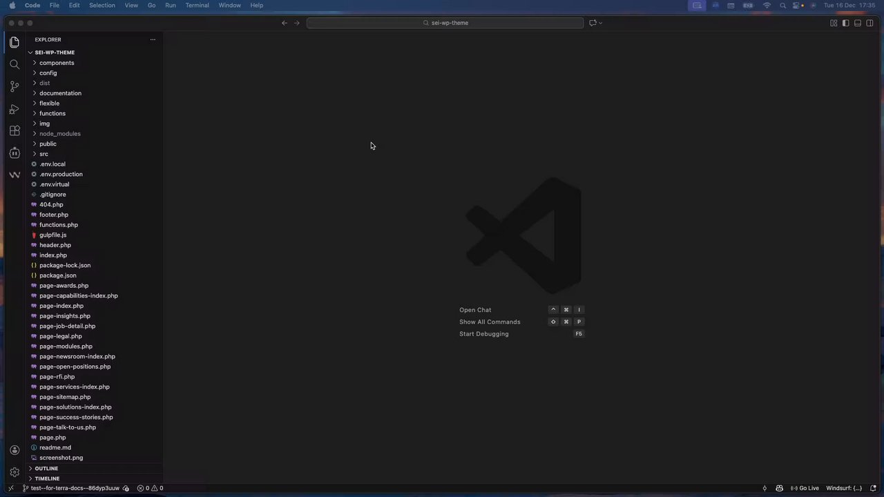The height and width of the screenshot is (497, 884).
Task: Expand the TIMELINE section
Action: pyautogui.click(x=95, y=478)
